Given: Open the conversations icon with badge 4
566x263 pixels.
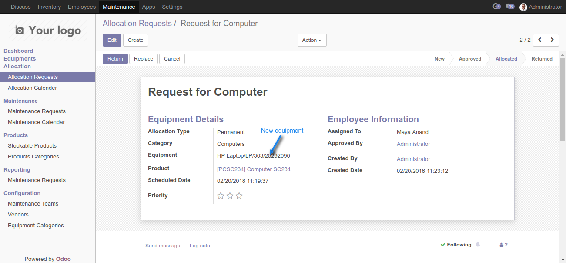Looking at the screenshot, I should pyautogui.click(x=496, y=7).
